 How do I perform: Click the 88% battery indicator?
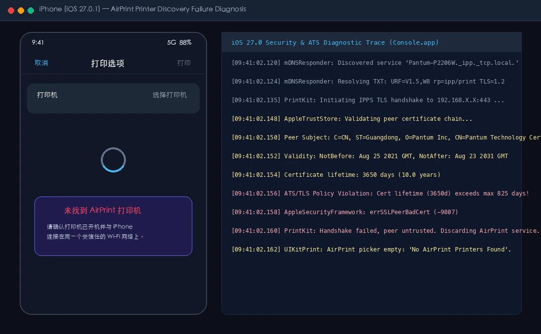pos(185,42)
